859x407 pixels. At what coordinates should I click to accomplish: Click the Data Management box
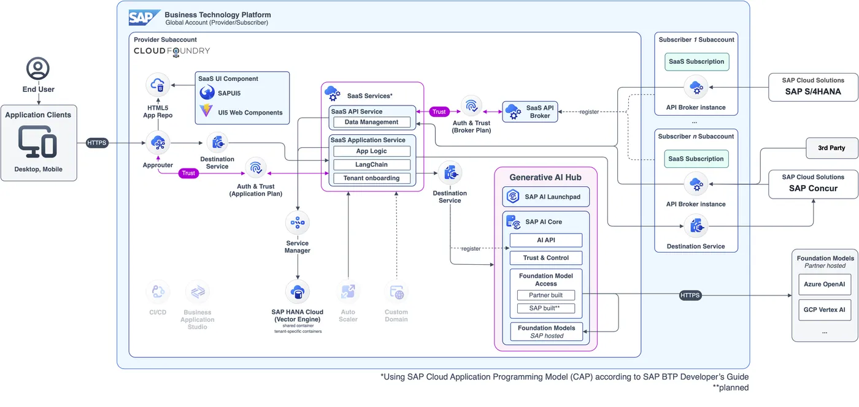tap(371, 122)
